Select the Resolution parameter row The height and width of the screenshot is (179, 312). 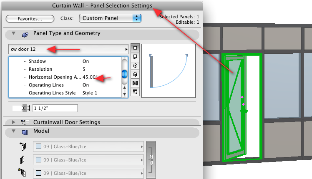point(65,69)
